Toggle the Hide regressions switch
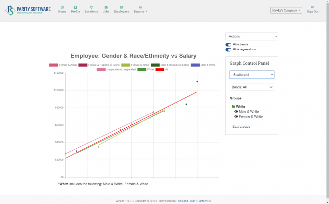329x204 pixels. click(228, 50)
